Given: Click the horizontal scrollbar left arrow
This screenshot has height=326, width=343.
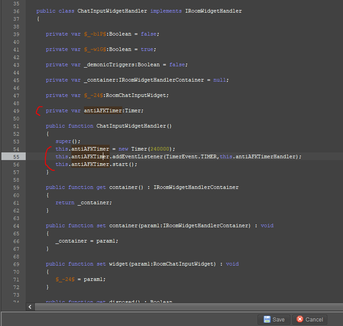Looking at the screenshot, I should click(30, 307).
